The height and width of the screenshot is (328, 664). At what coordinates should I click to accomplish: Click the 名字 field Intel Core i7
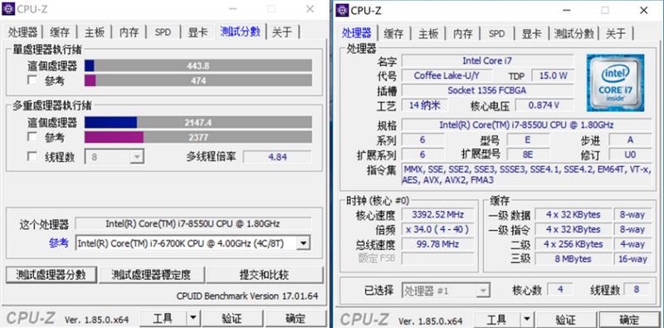click(x=487, y=61)
